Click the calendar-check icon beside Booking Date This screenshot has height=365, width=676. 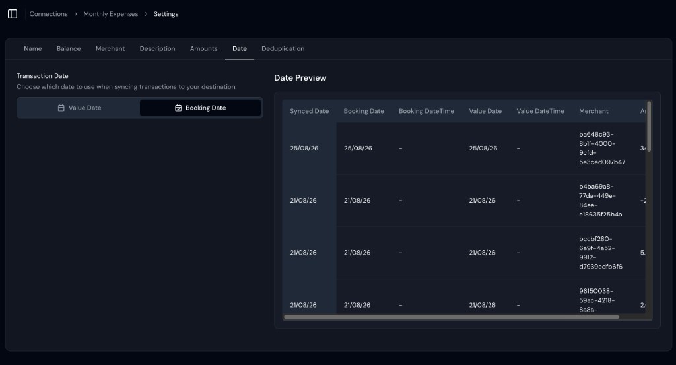(x=178, y=108)
